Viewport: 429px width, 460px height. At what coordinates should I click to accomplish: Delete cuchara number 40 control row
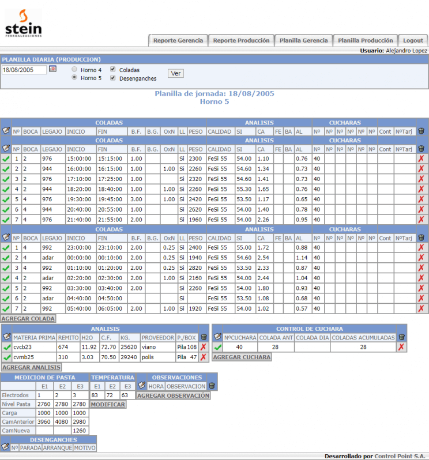401,347
